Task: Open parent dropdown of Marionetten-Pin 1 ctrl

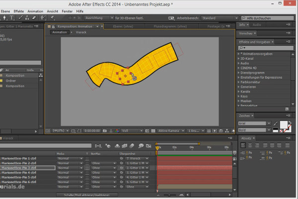Action: click(x=137, y=158)
